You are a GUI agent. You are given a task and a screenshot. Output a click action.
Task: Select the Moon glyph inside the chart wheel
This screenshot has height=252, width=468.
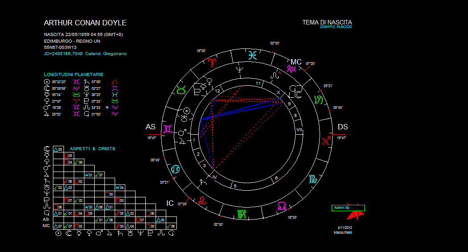pyautogui.click(x=298, y=95)
